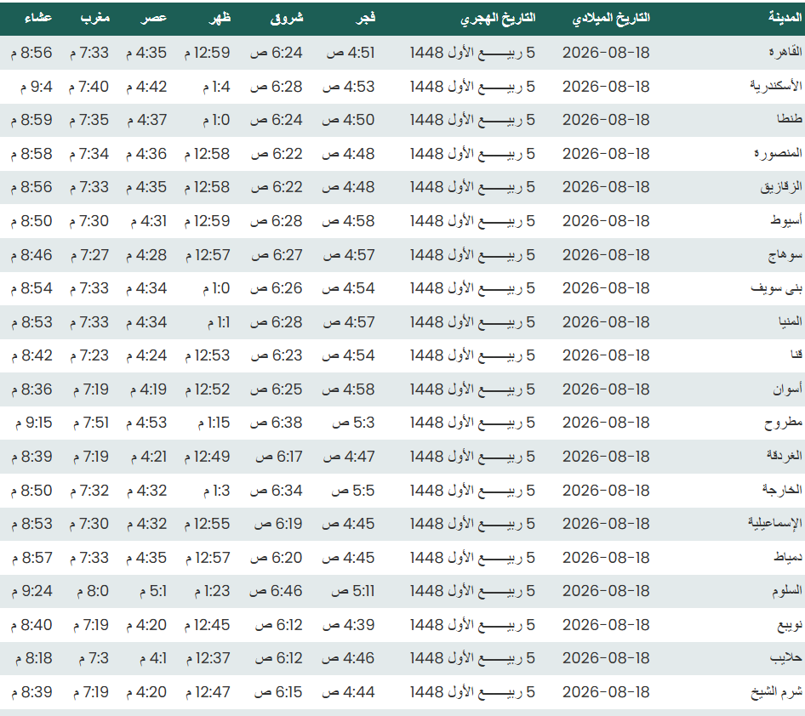The image size is (805, 716).
Task: Click the عصر column header
Action: click(153, 18)
